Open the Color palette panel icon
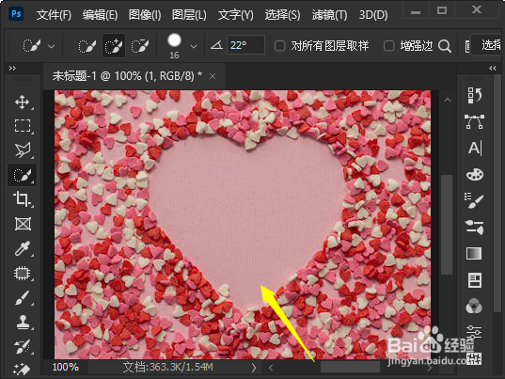 click(x=475, y=175)
